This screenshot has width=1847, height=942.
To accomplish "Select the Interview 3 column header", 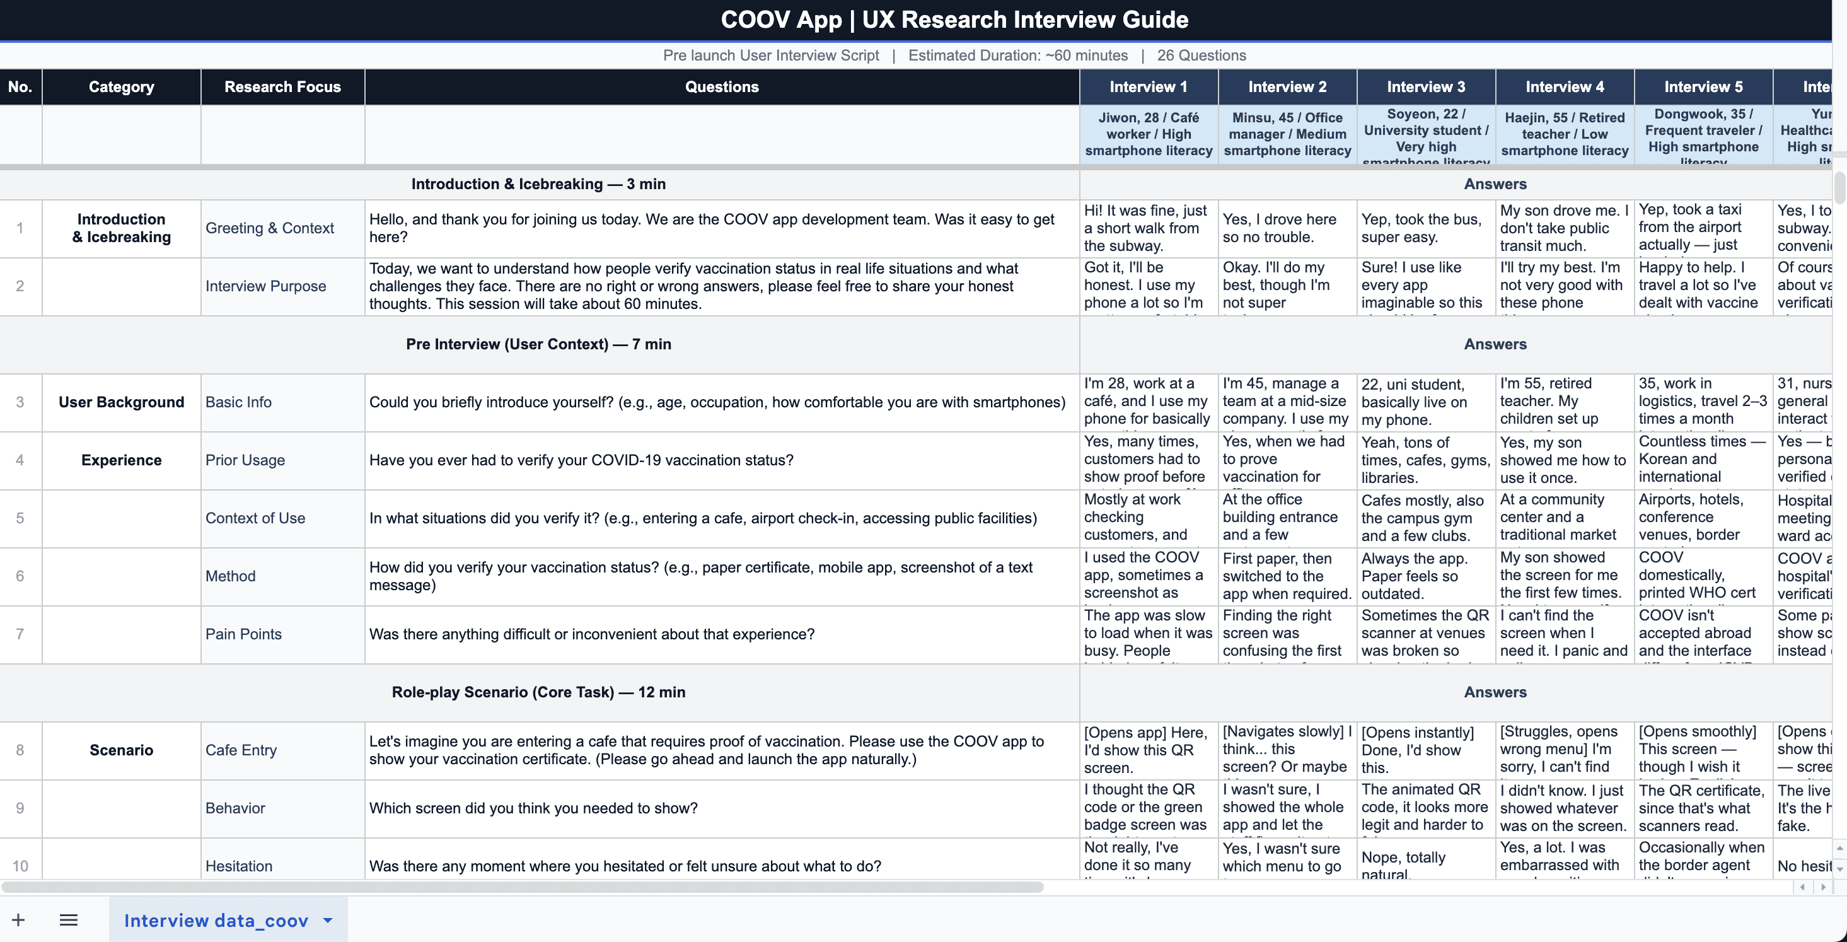I will click(x=1425, y=87).
